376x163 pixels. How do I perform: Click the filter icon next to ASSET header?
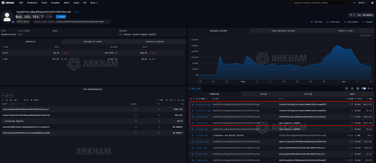coord(3,47)
